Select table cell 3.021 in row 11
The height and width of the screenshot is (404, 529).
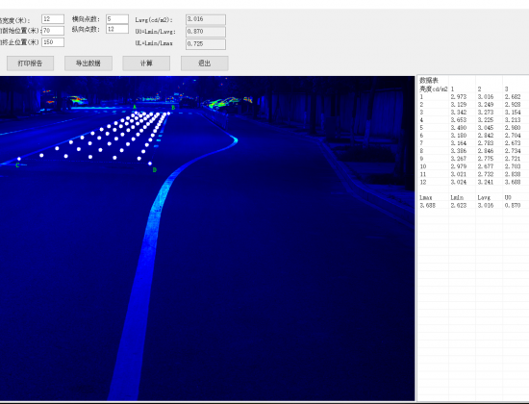[x=459, y=174]
